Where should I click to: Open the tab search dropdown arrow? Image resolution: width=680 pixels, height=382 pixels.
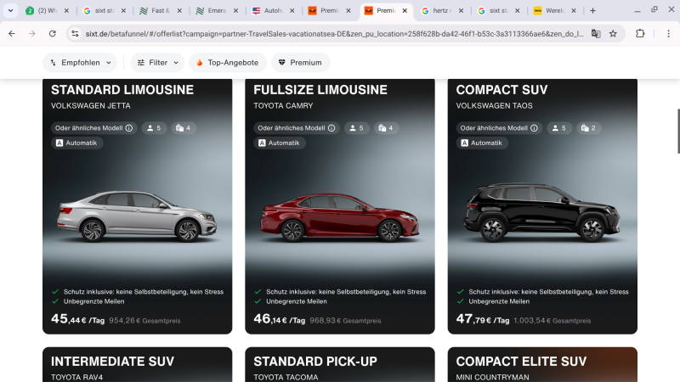tap(10, 10)
